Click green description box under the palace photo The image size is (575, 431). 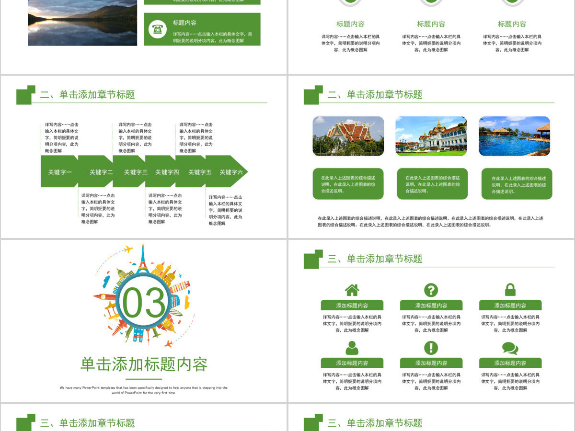(432, 184)
